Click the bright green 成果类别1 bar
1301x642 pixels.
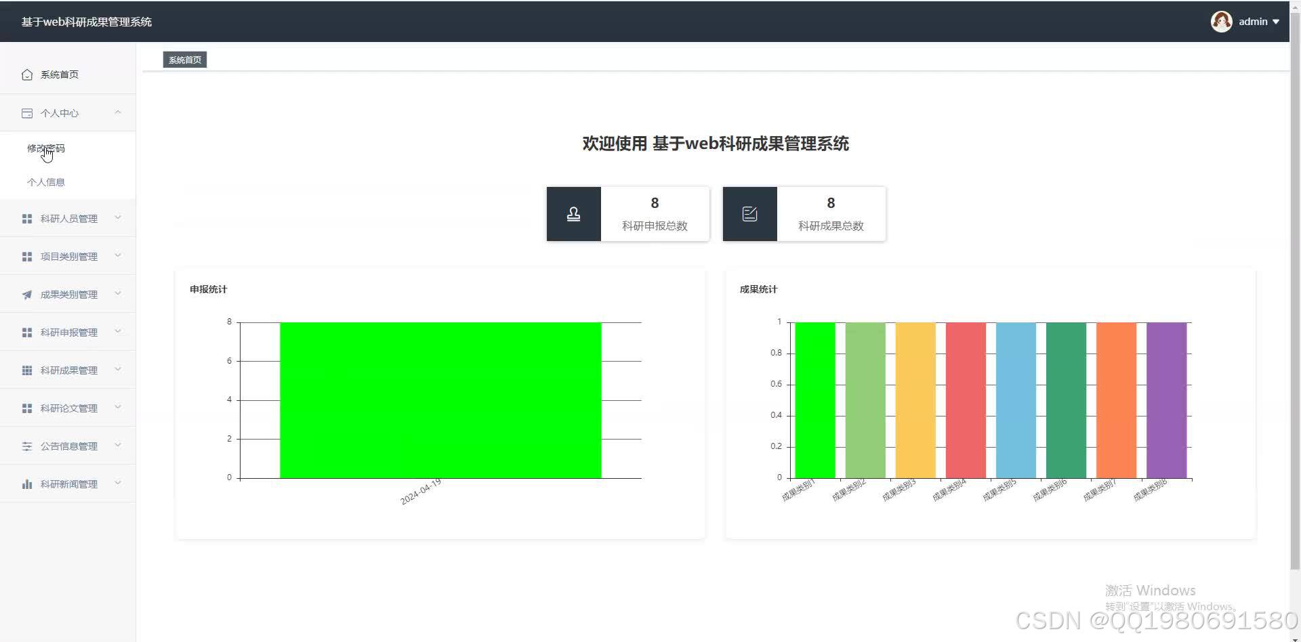(815, 400)
